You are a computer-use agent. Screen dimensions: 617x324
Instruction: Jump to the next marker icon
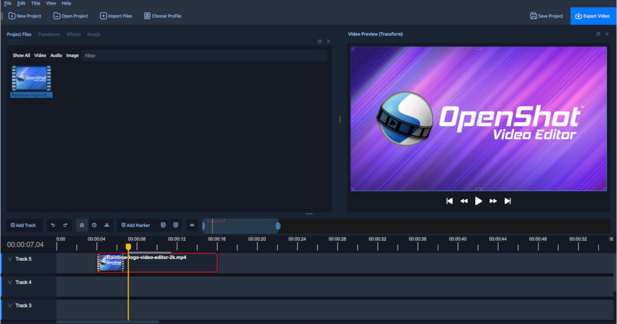click(x=175, y=225)
